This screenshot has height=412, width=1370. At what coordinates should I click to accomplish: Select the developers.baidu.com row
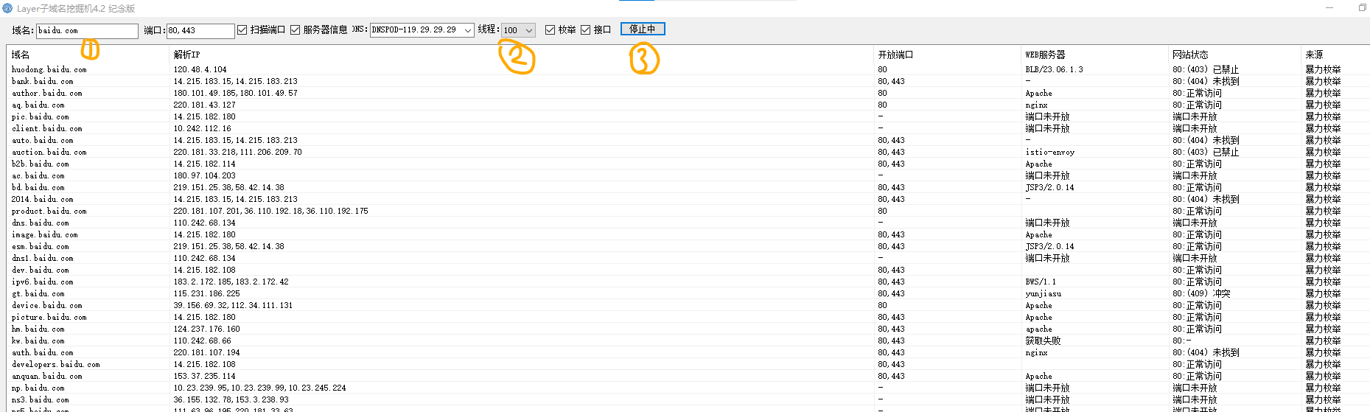point(688,364)
